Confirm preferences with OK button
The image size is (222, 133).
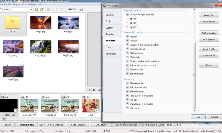(x=198, y=117)
